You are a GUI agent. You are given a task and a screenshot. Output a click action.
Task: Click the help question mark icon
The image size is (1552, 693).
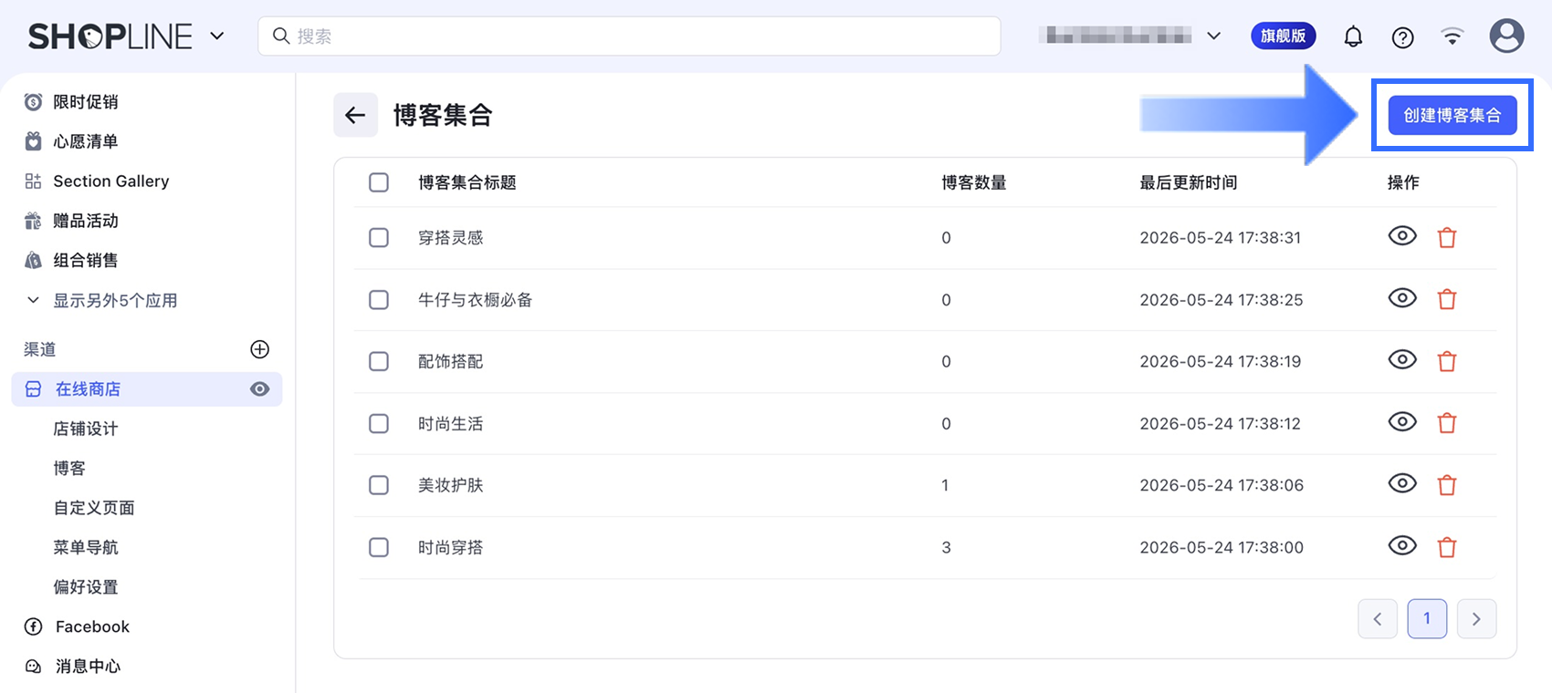[1402, 36]
